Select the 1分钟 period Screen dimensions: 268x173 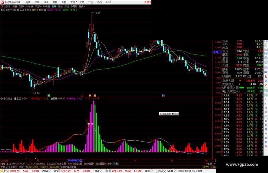[14, 6]
